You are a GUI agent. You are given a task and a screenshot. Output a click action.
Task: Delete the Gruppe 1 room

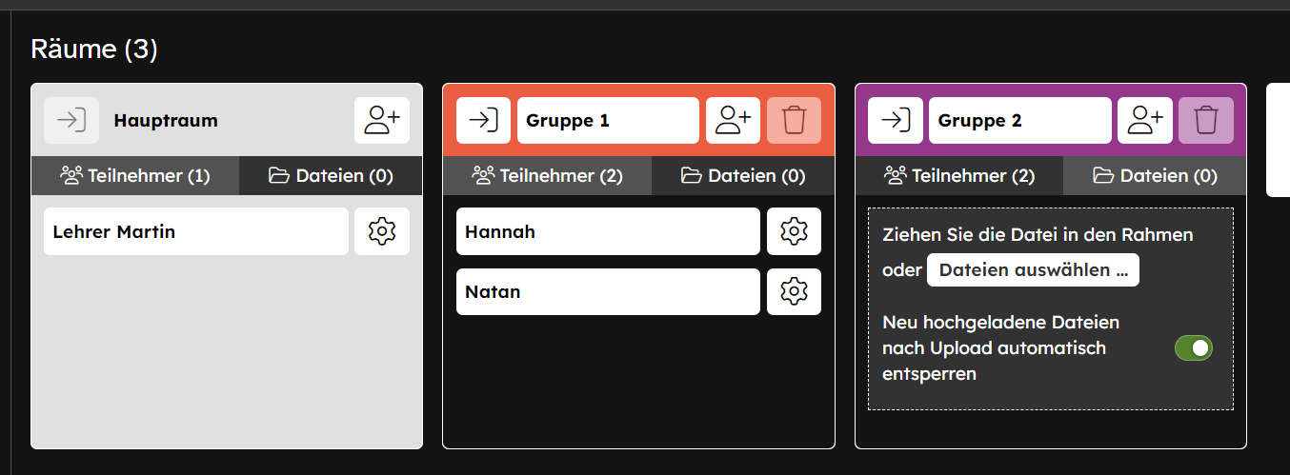coord(794,121)
